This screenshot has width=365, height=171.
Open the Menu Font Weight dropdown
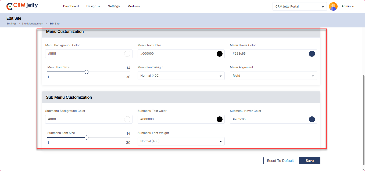point(181,76)
